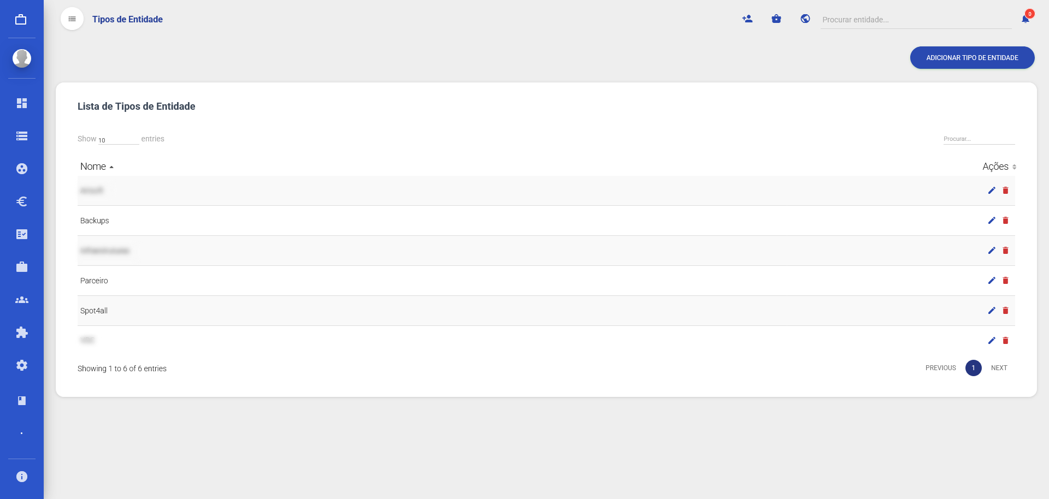Delete the Parceiro entity type

pyautogui.click(x=1005, y=281)
